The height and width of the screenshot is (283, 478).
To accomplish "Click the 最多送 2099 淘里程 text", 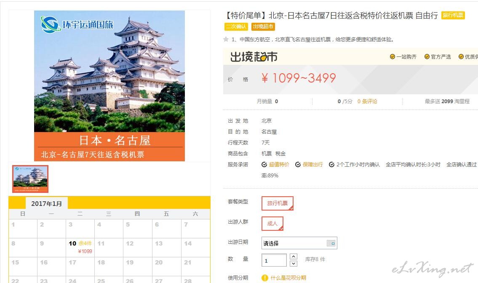I will point(447,101).
